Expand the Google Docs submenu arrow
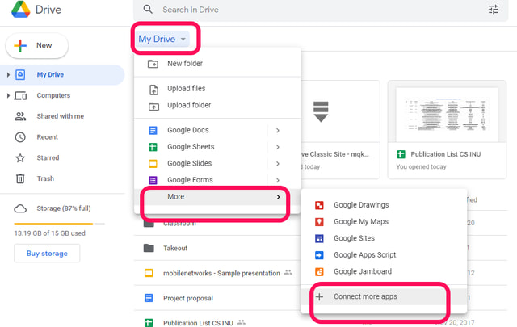The height and width of the screenshot is (327, 517). 278,131
